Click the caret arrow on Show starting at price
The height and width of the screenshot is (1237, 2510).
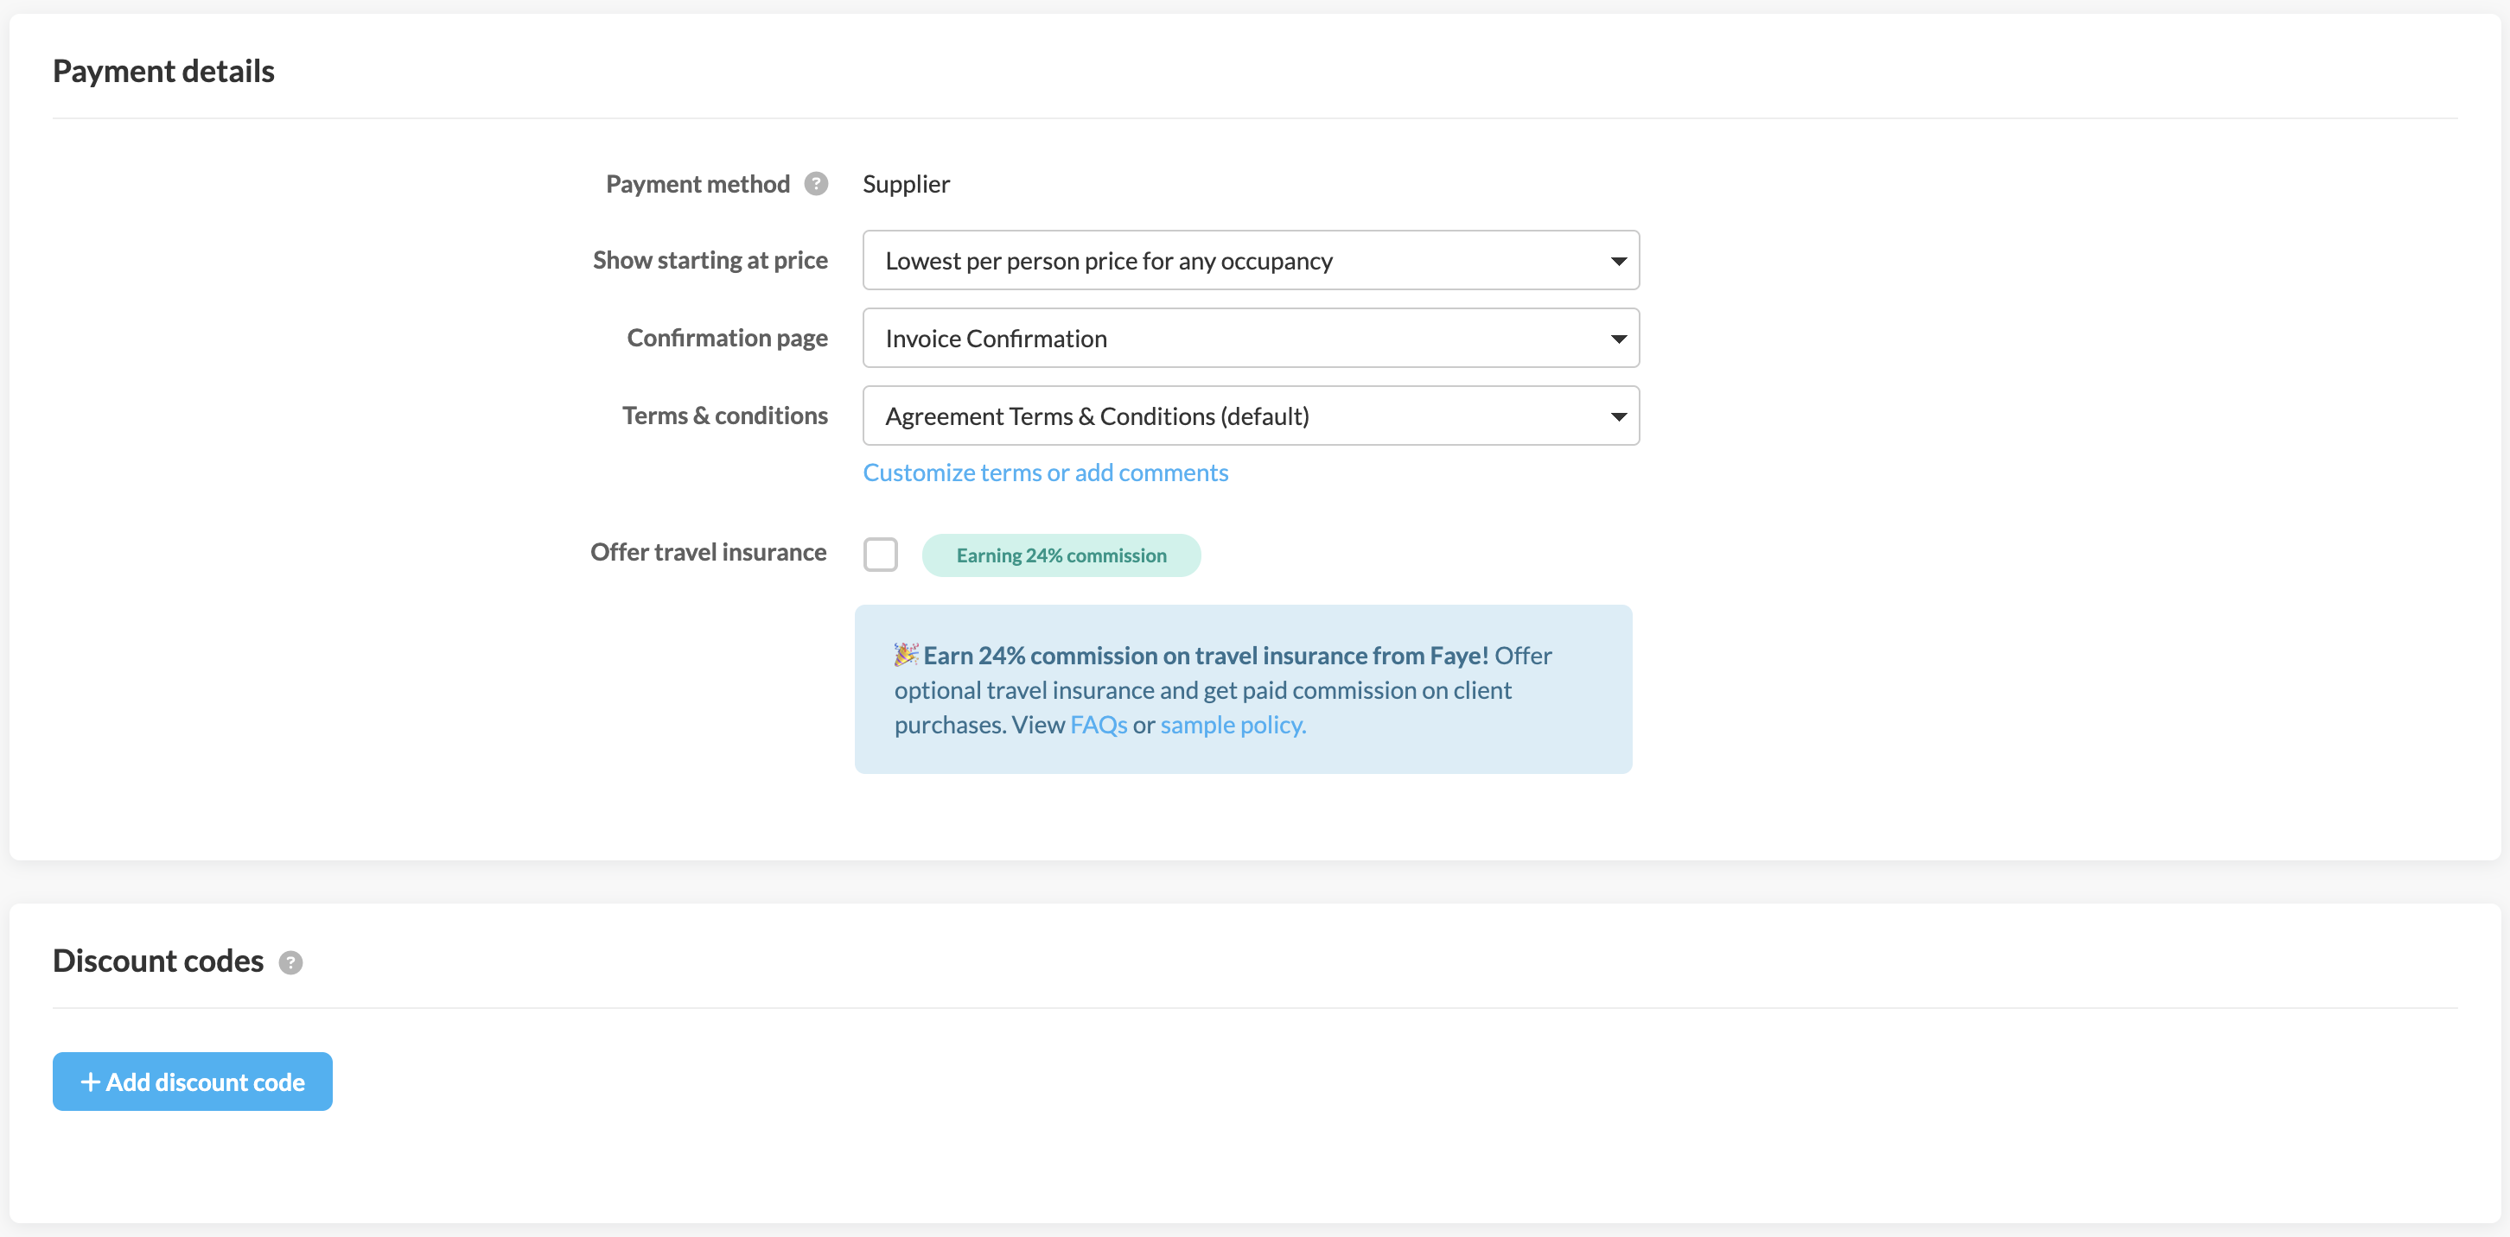point(1617,261)
